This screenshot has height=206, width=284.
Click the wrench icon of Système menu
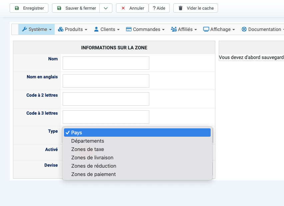24,29
